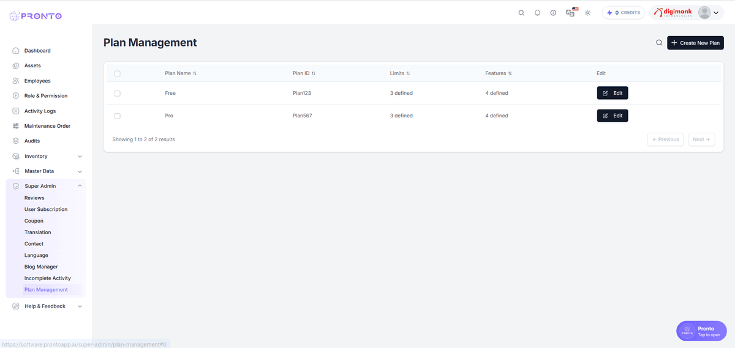
Task: Select all plans with header checkbox
Action: point(118,73)
